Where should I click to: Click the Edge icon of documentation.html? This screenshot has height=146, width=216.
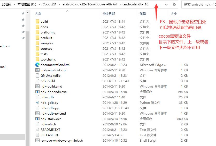click(37, 65)
